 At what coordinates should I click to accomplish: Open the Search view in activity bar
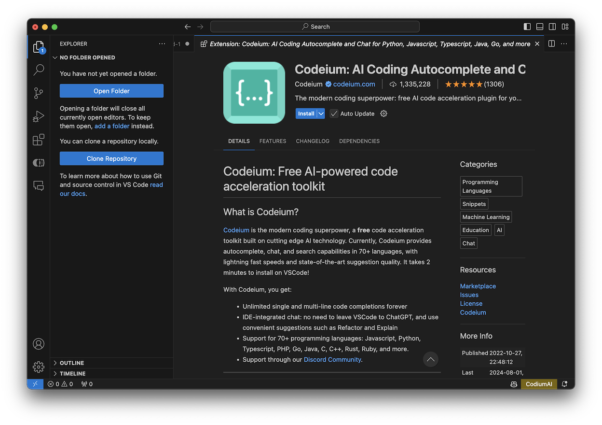click(39, 70)
